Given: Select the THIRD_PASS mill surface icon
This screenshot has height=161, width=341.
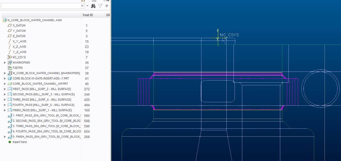Looking at the screenshot, I should pos(10,100).
